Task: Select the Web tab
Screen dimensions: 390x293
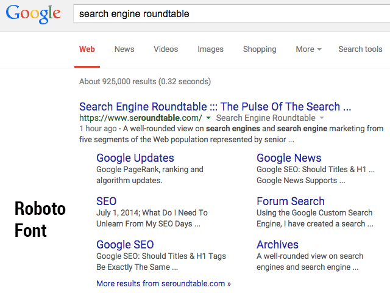Action: coord(87,49)
